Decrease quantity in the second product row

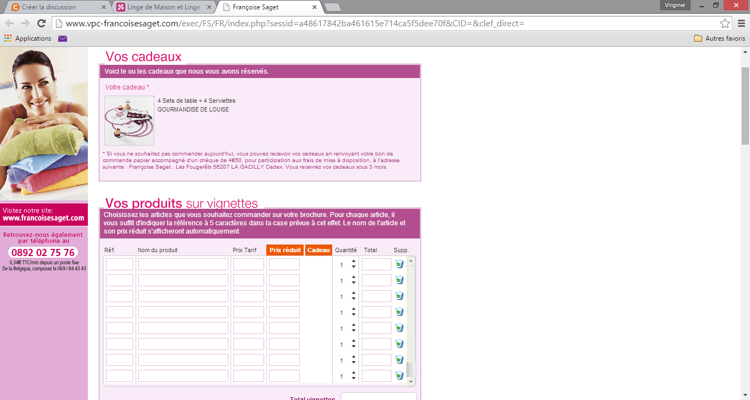(x=354, y=284)
